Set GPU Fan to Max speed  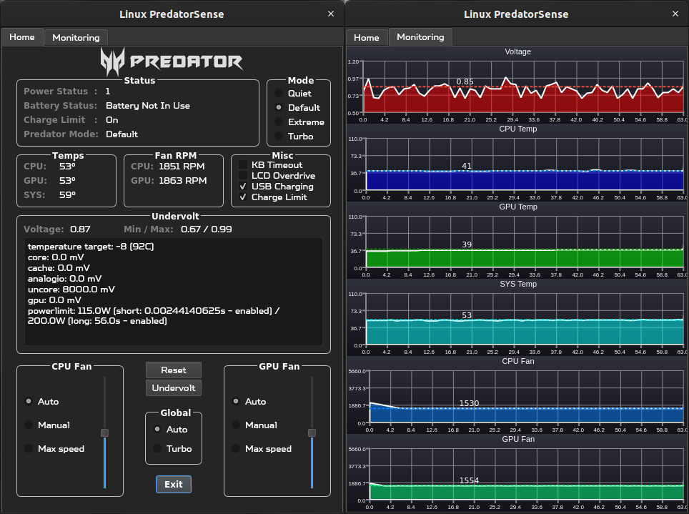[x=236, y=448]
